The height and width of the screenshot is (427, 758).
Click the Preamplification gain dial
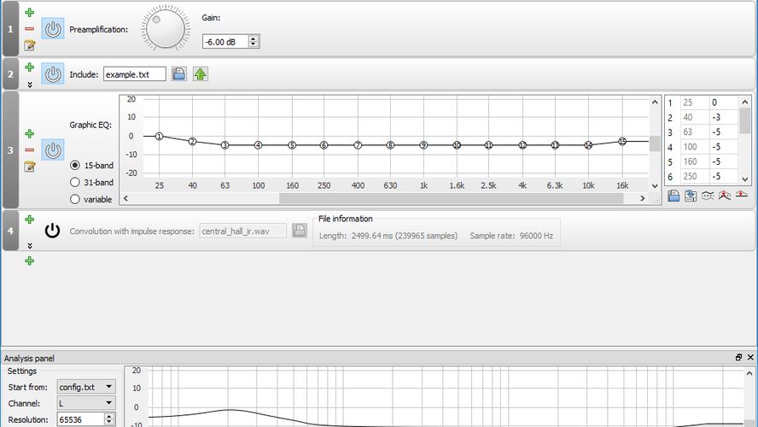click(x=166, y=28)
